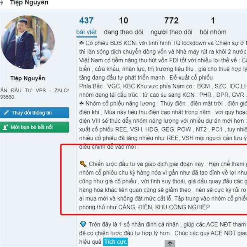The image size is (247, 247).
Task: Click the clover bullet before Nhóm cổ phiếu năng lượng
Action: coord(82,103)
